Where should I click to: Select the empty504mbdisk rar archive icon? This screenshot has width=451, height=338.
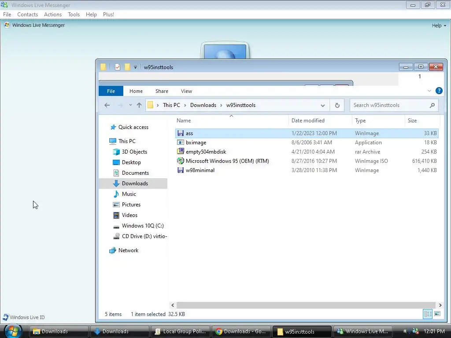point(180,151)
